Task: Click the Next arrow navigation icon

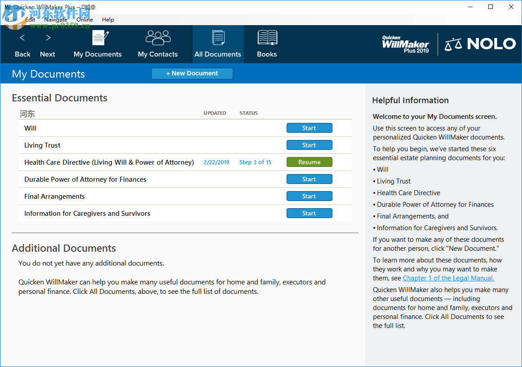Action: click(x=47, y=44)
